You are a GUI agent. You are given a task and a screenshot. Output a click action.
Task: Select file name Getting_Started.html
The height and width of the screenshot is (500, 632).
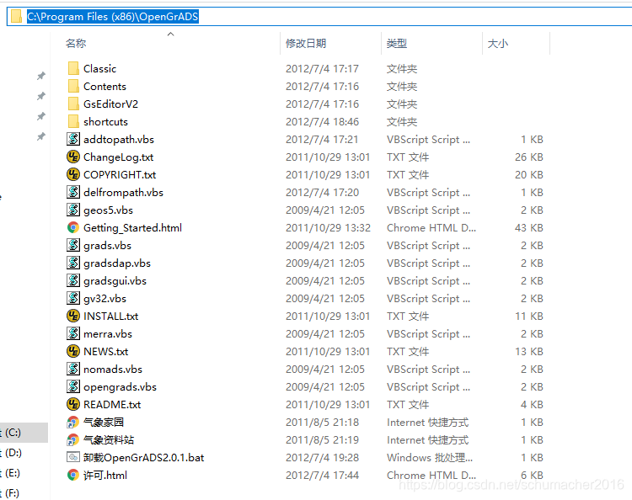[132, 228]
